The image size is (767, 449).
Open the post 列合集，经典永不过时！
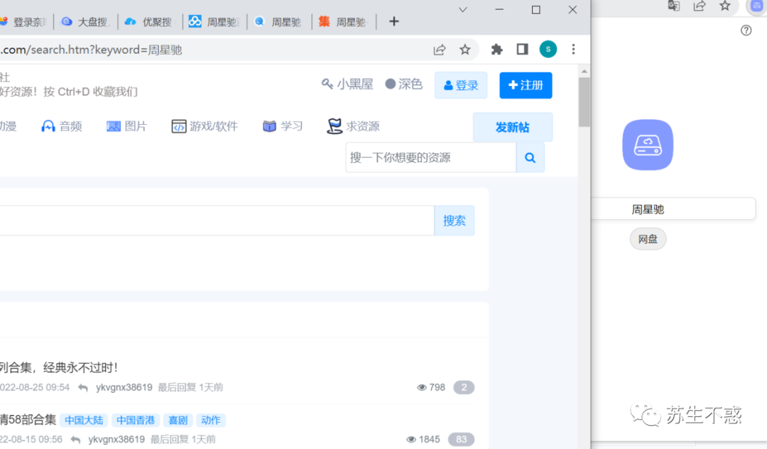pos(59,368)
